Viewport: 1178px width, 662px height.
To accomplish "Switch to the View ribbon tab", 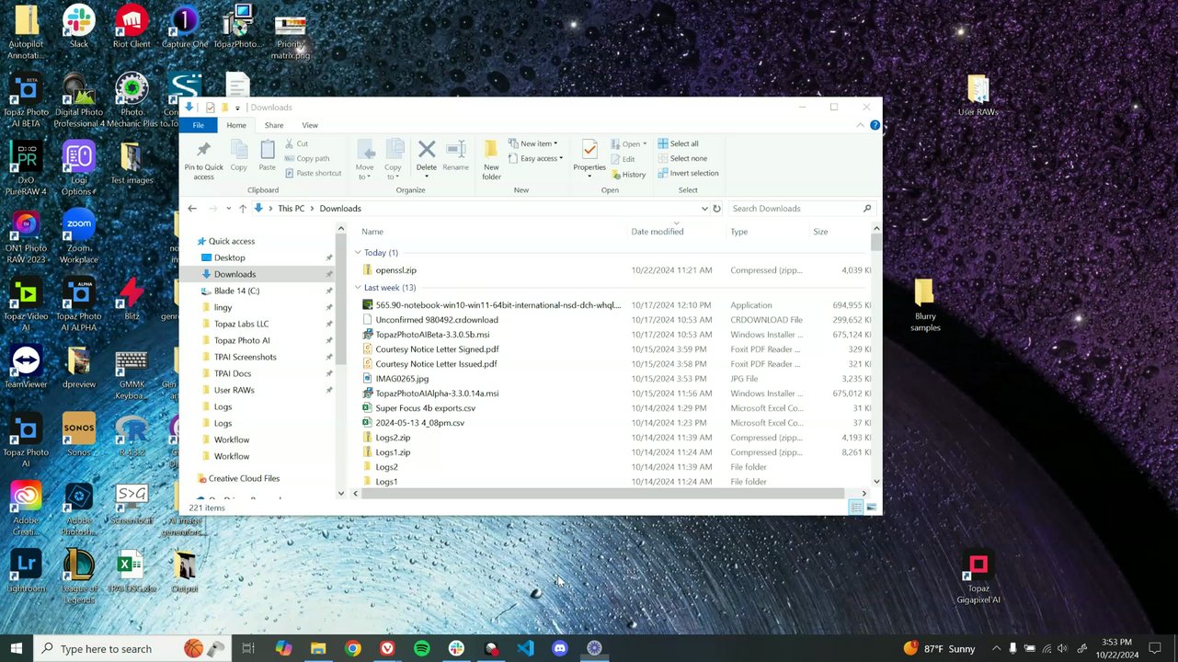I will tap(310, 125).
